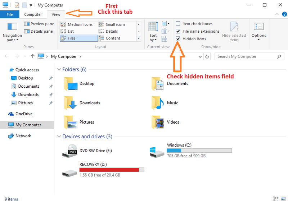The image size is (288, 203).
Task: Open the File tab
Action: coord(10,14)
